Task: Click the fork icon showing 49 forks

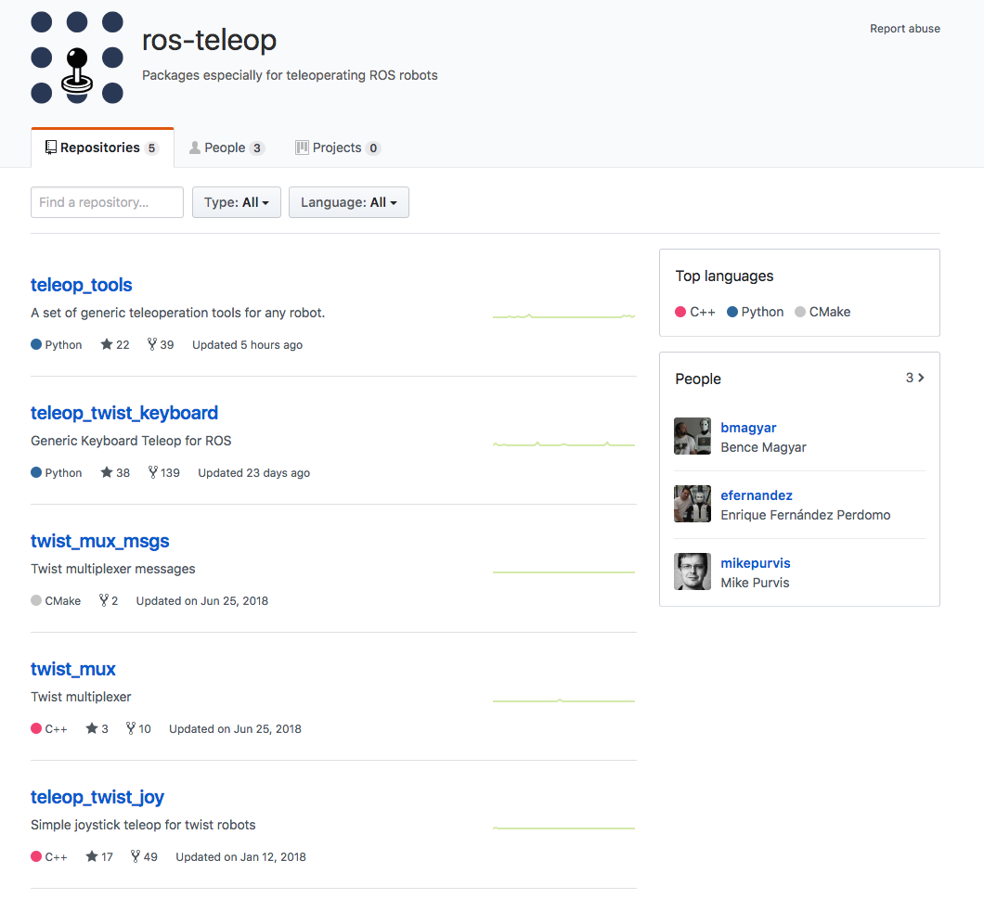Action: [135, 856]
